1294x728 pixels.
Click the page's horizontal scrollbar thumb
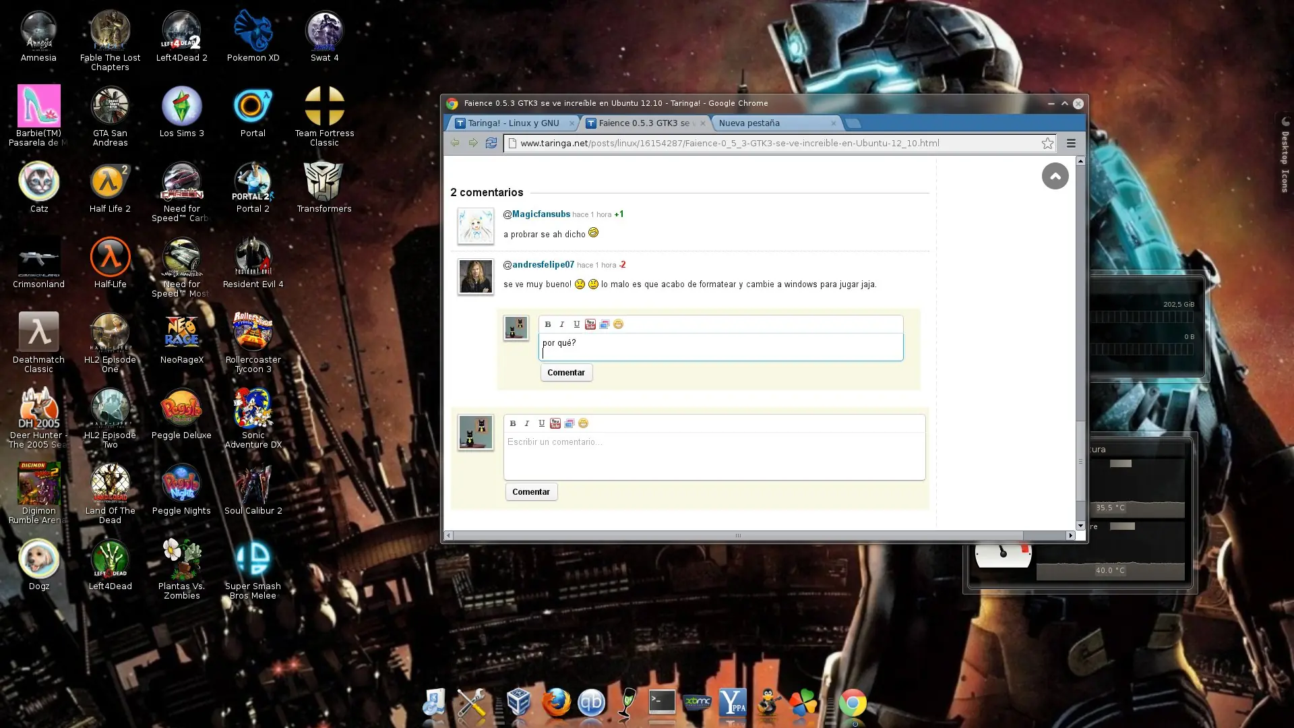coord(738,536)
